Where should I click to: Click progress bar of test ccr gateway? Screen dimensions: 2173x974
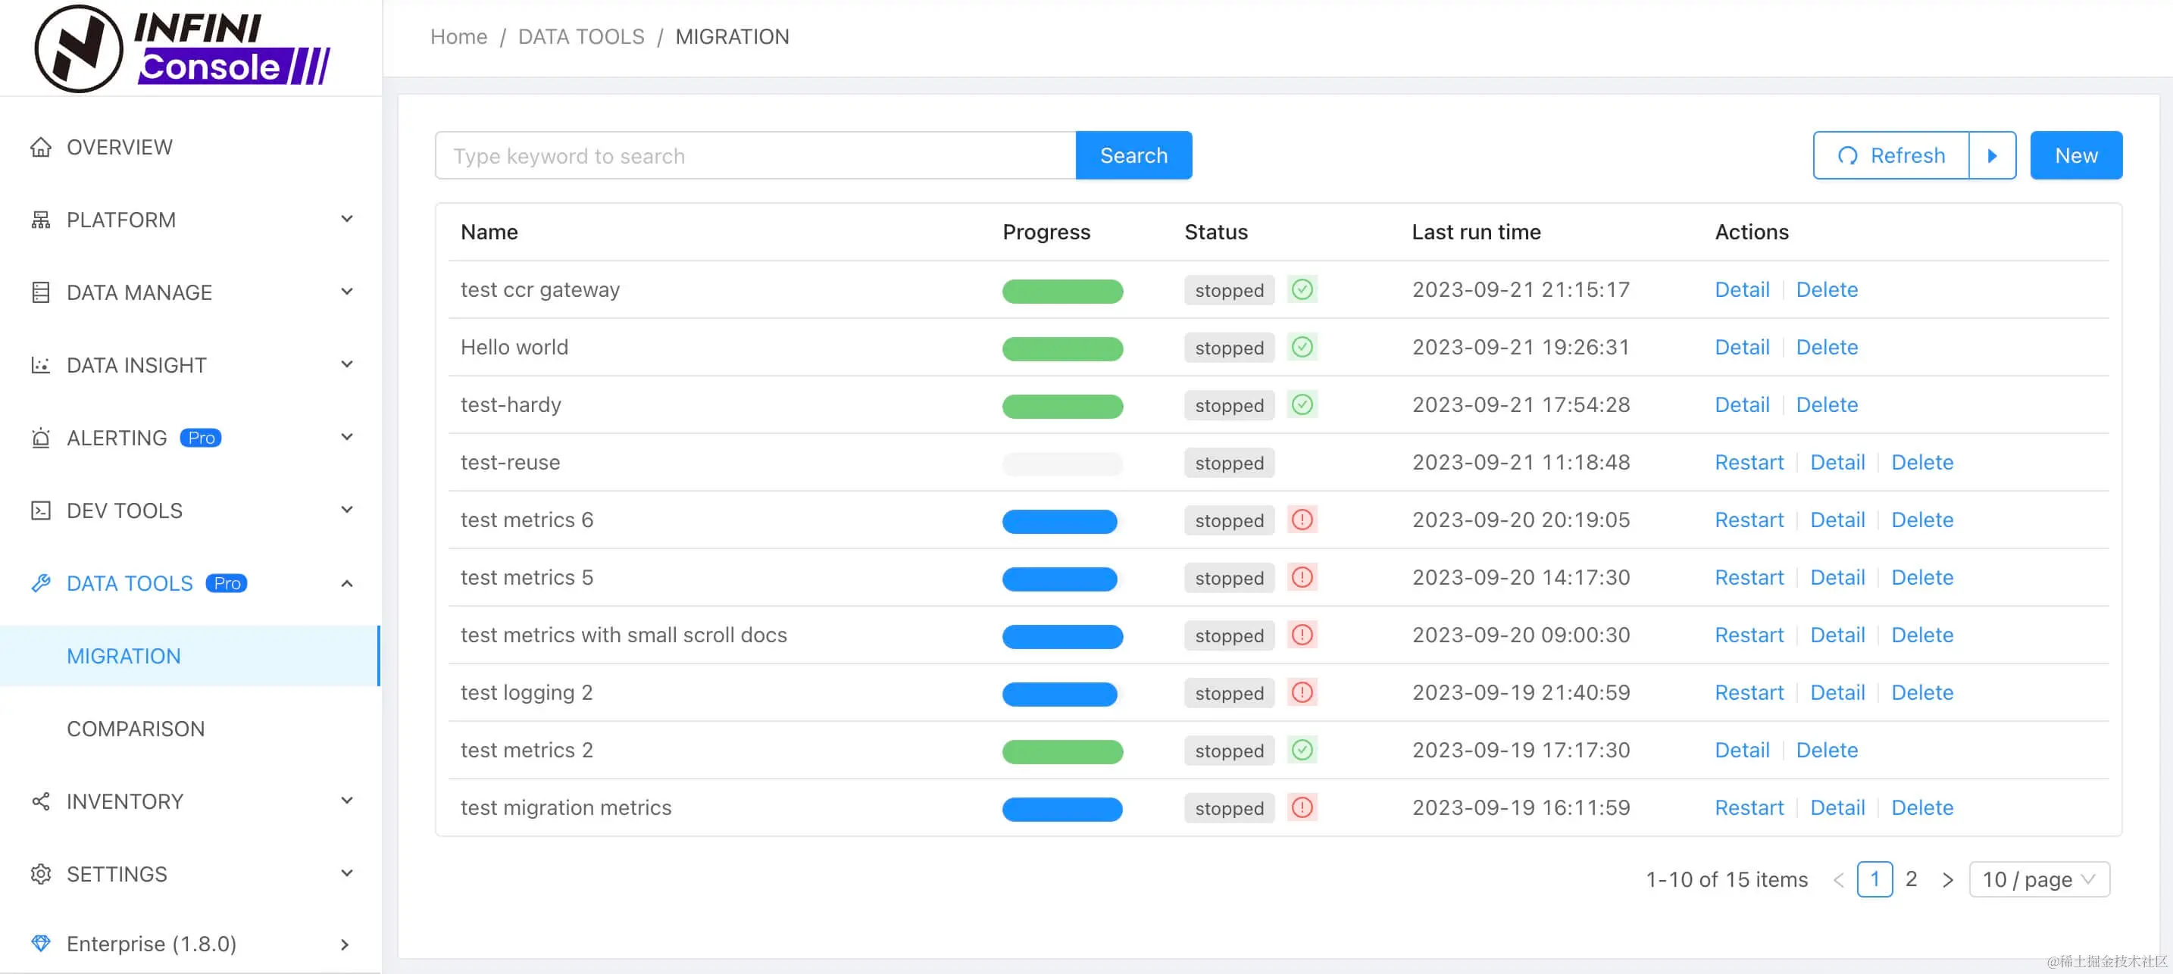(1062, 291)
